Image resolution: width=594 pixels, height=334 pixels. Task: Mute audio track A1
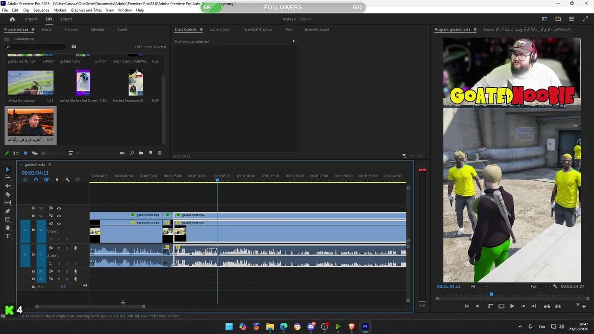pos(58,248)
